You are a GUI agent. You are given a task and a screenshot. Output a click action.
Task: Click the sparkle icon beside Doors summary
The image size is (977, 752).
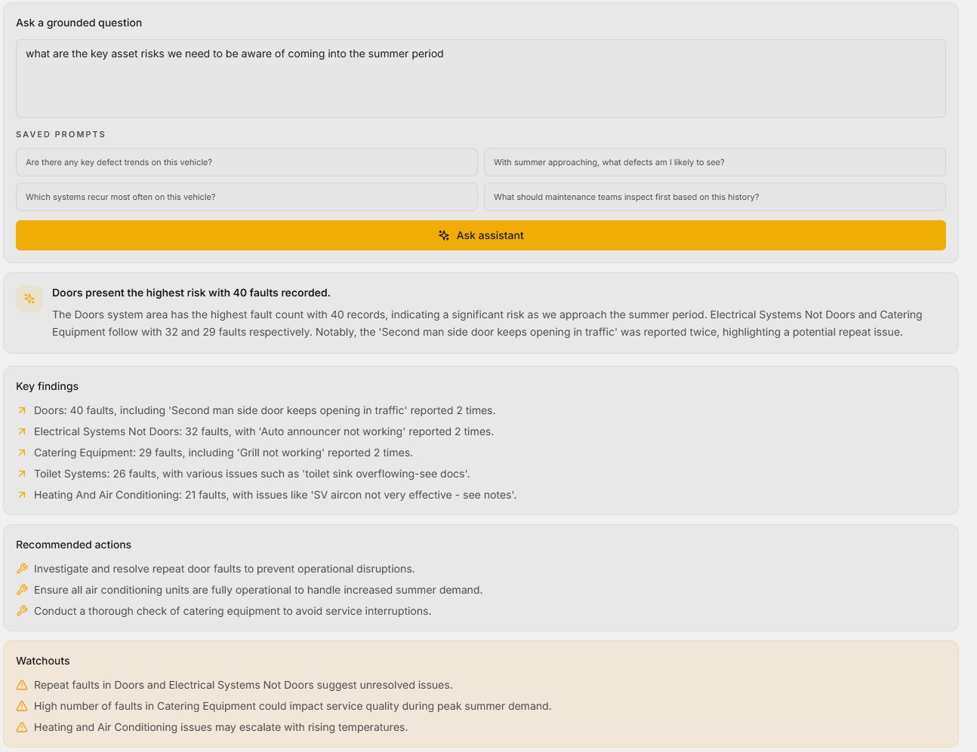(x=29, y=299)
